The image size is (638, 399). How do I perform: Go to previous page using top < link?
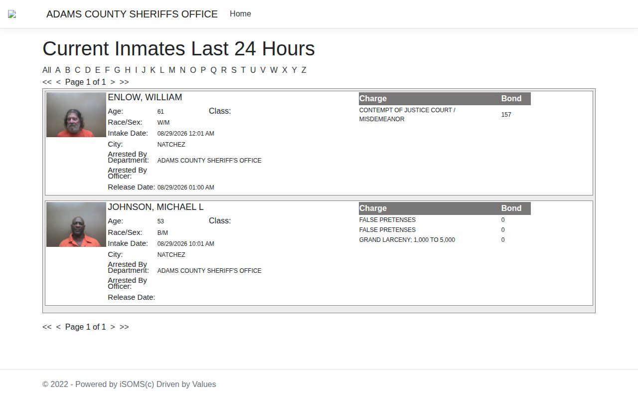click(58, 82)
